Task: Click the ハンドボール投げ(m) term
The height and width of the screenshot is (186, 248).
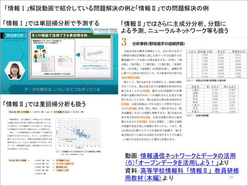Action: [x=65, y=163]
